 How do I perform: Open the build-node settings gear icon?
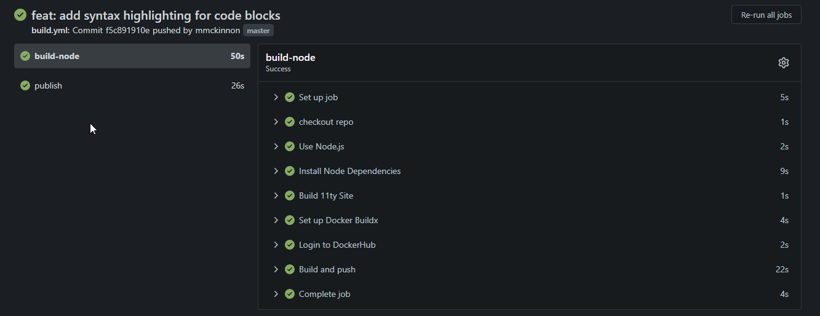783,63
